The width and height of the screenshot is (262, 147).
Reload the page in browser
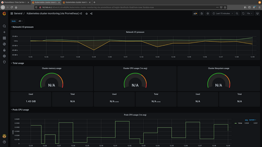click(12, 7)
